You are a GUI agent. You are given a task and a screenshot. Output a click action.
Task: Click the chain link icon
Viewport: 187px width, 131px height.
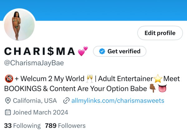coord(66,100)
